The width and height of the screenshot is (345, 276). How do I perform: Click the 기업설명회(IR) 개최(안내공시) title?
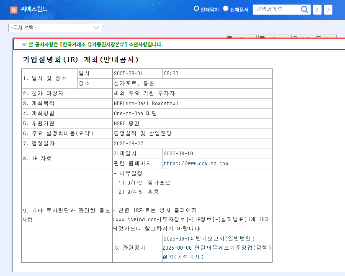click(80, 59)
